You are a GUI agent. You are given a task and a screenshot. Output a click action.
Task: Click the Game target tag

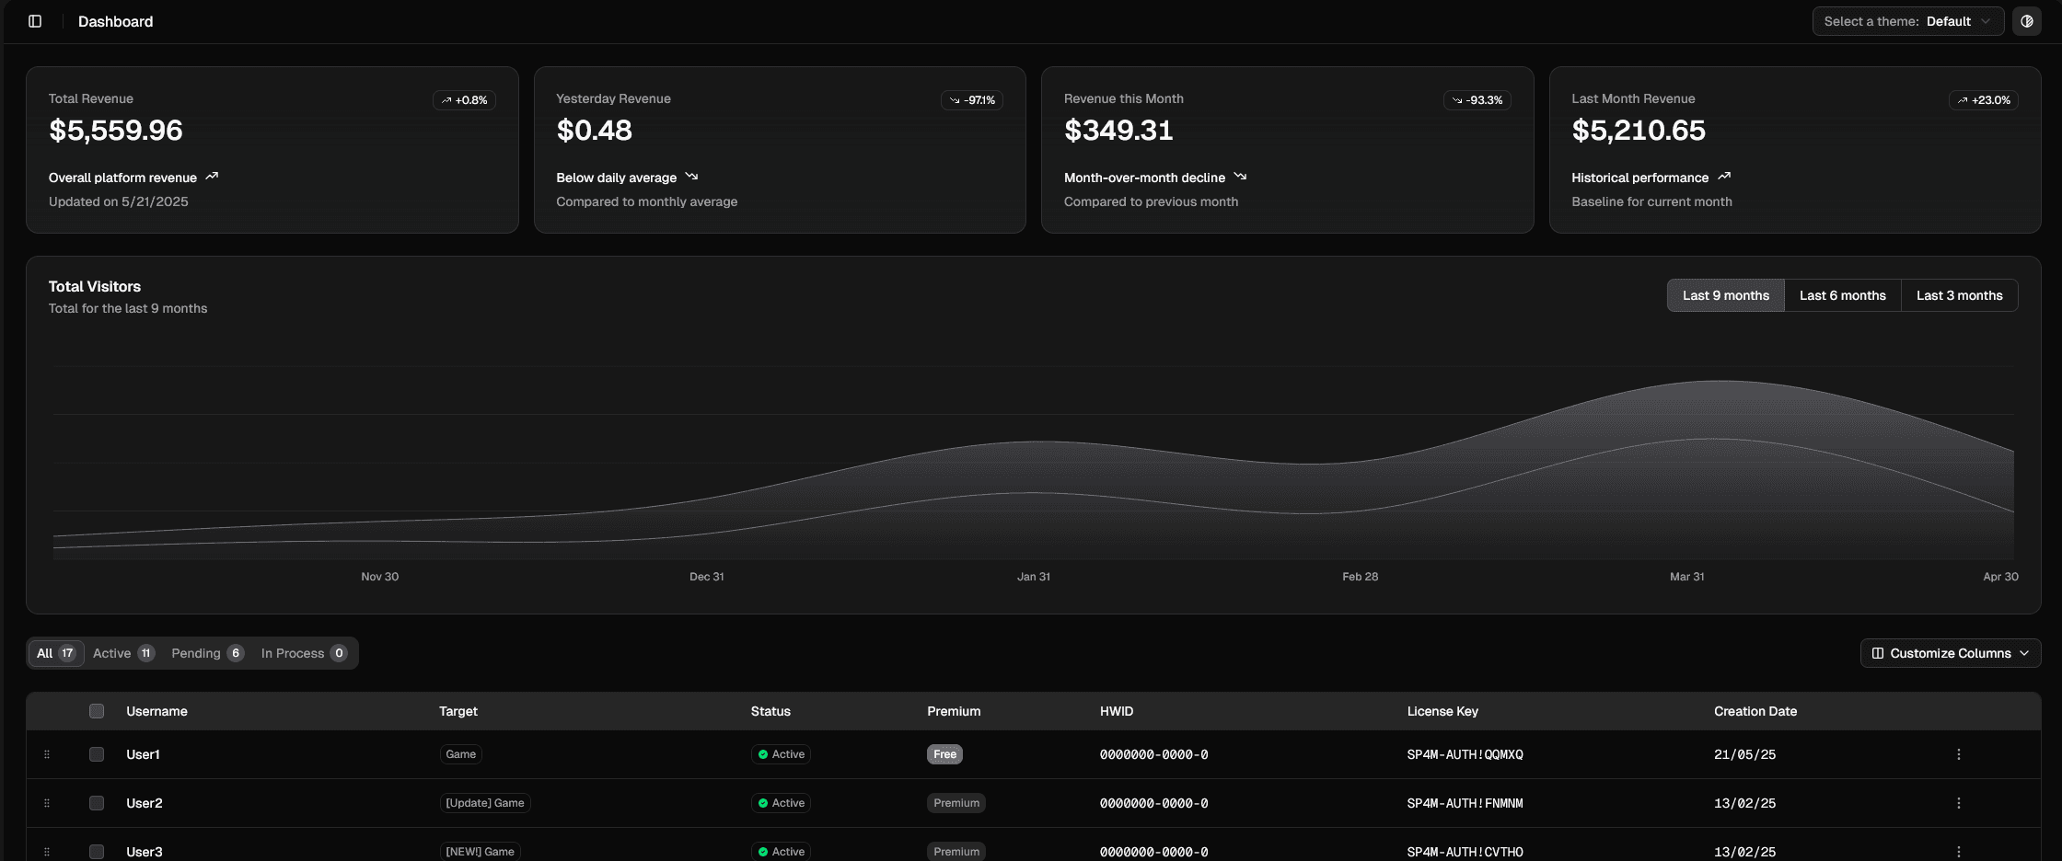(460, 754)
